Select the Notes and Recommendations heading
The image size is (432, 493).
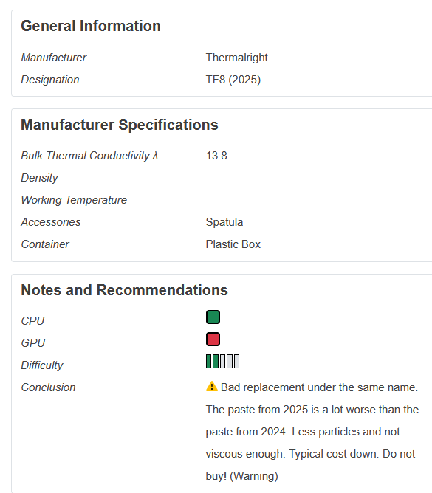124,290
